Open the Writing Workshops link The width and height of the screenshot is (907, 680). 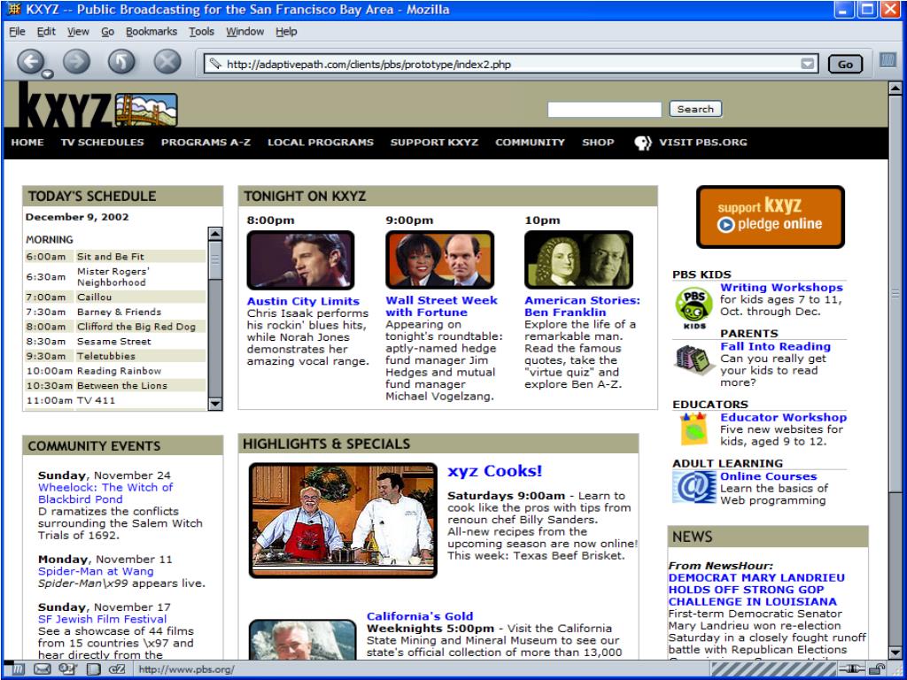(781, 288)
